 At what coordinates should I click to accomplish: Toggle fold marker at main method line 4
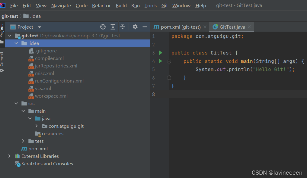169,61
